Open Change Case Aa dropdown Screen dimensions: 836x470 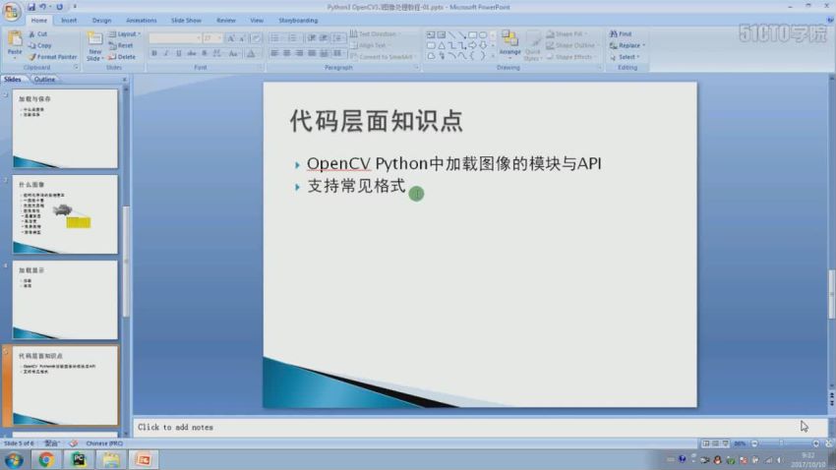(233, 53)
